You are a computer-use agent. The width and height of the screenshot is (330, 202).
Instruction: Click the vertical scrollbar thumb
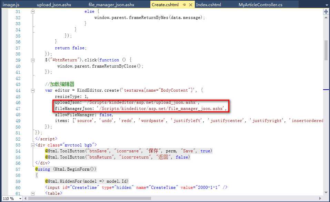[326, 50]
